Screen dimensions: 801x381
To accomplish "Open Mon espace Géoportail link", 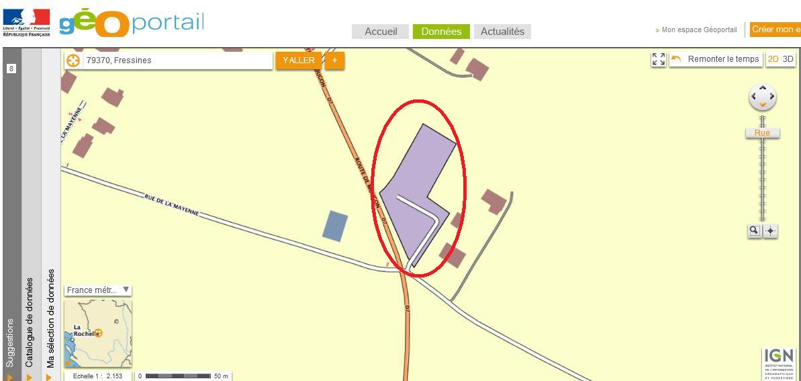I will (696, 30).
